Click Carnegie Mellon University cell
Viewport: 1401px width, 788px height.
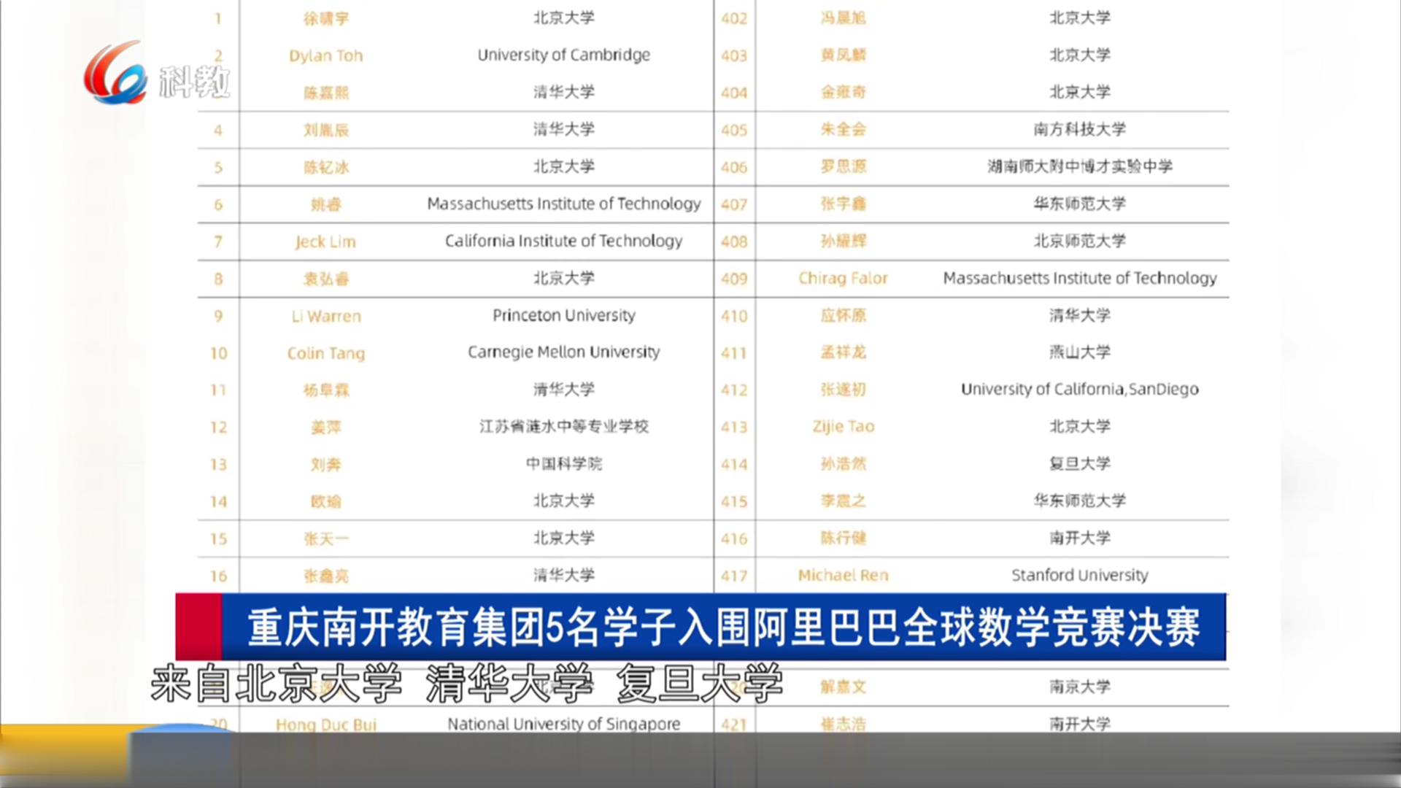[x=563, y=352]
